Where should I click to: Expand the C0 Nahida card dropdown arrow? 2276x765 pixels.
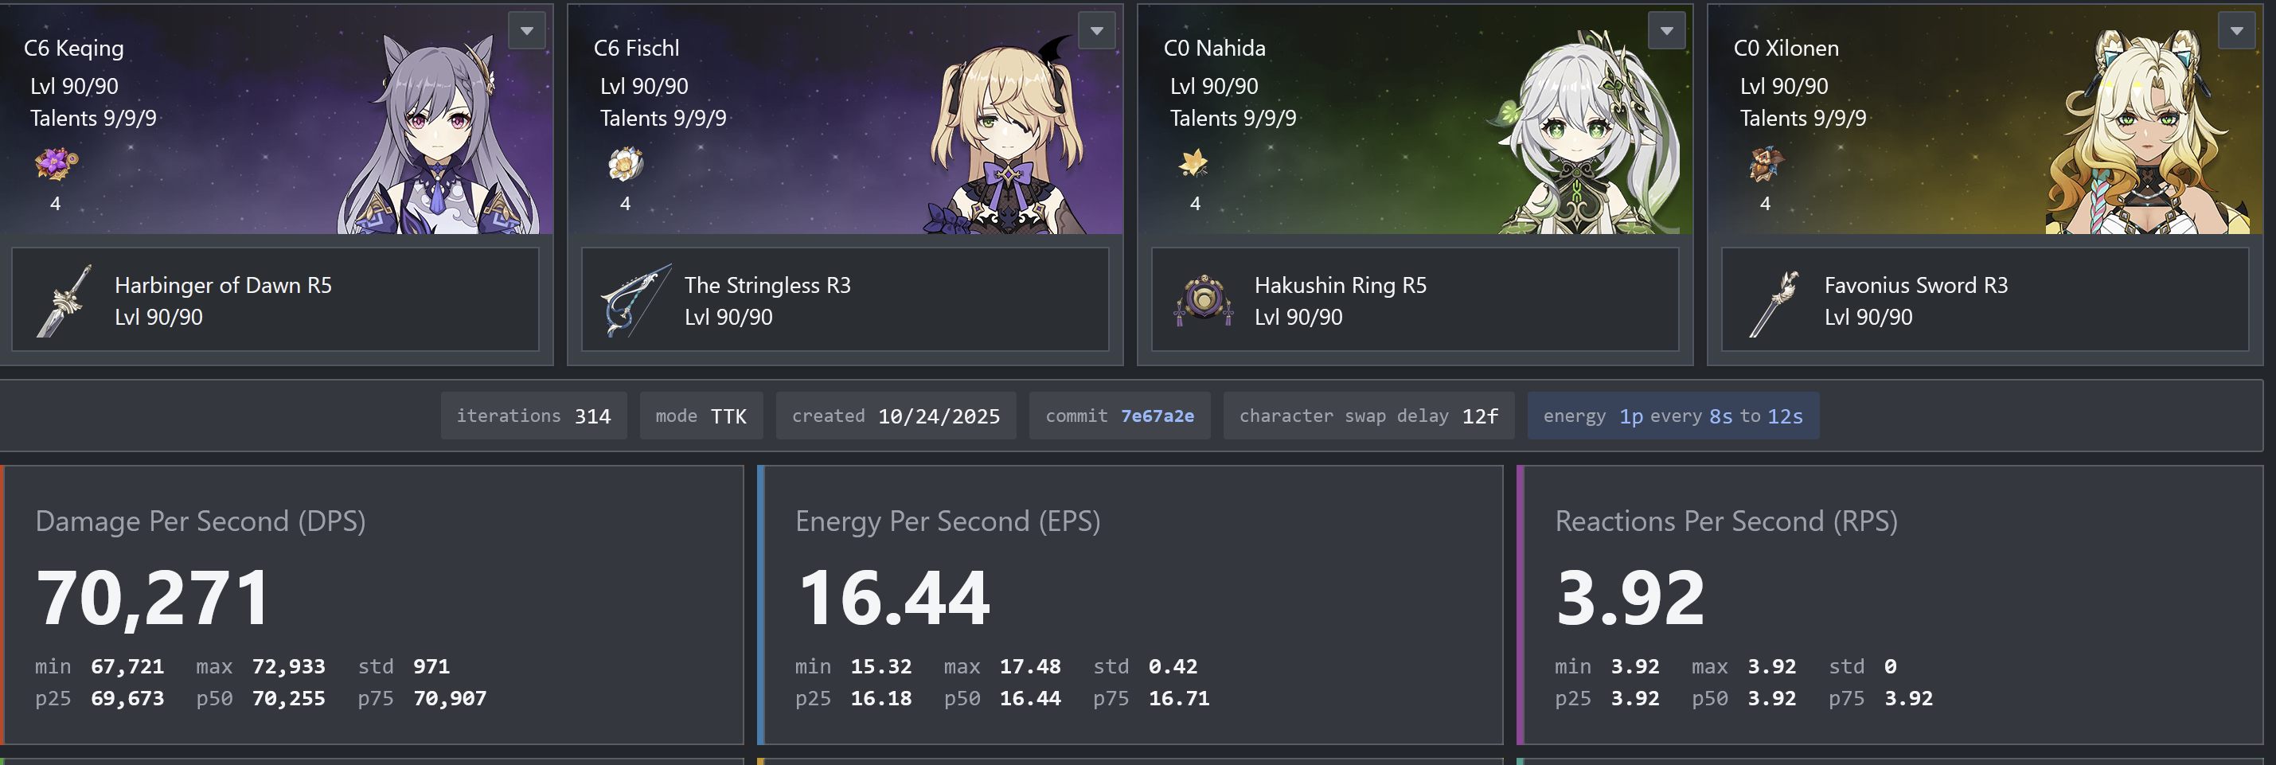point(1666,31)
